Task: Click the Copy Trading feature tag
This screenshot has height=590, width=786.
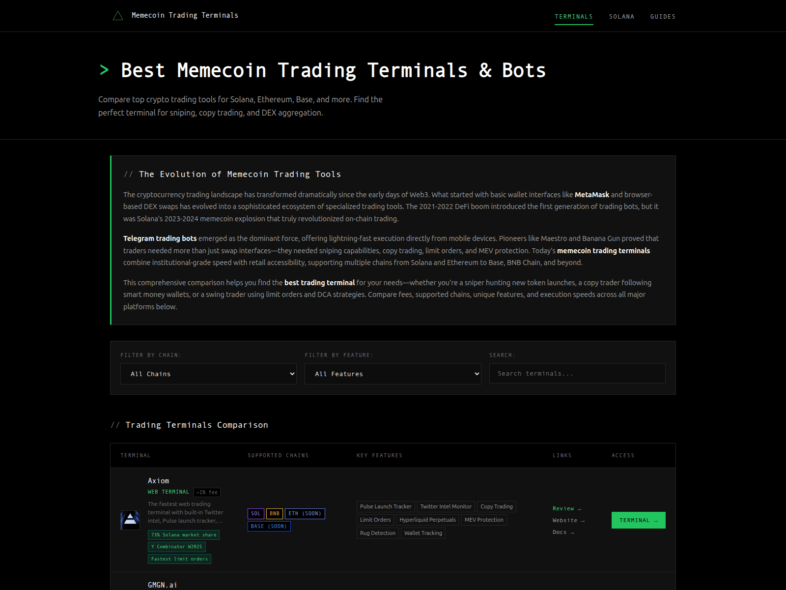Action: point(497,506)
